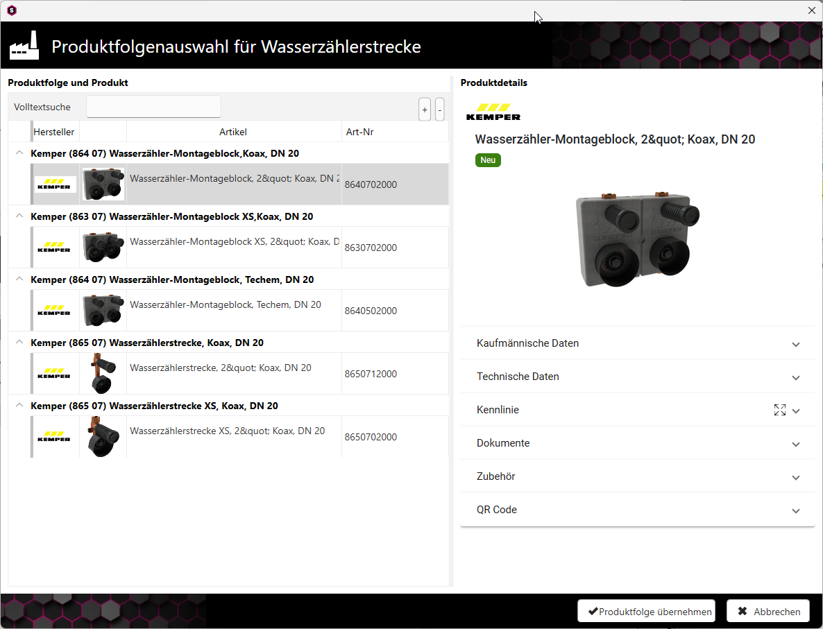Click the large product image in details

637,239
